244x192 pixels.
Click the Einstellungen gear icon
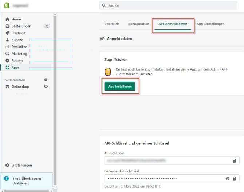(7, 165)
